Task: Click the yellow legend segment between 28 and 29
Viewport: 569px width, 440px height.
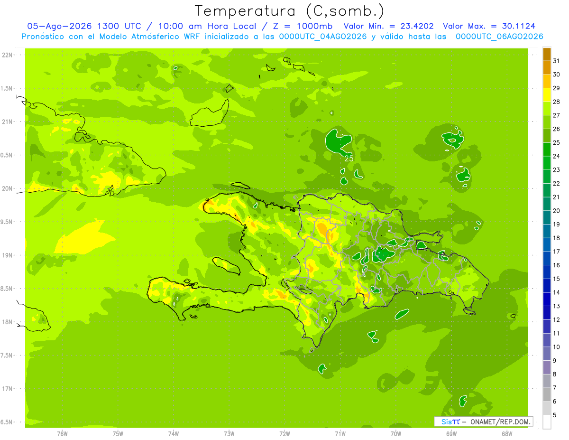Action: point(547,95)
